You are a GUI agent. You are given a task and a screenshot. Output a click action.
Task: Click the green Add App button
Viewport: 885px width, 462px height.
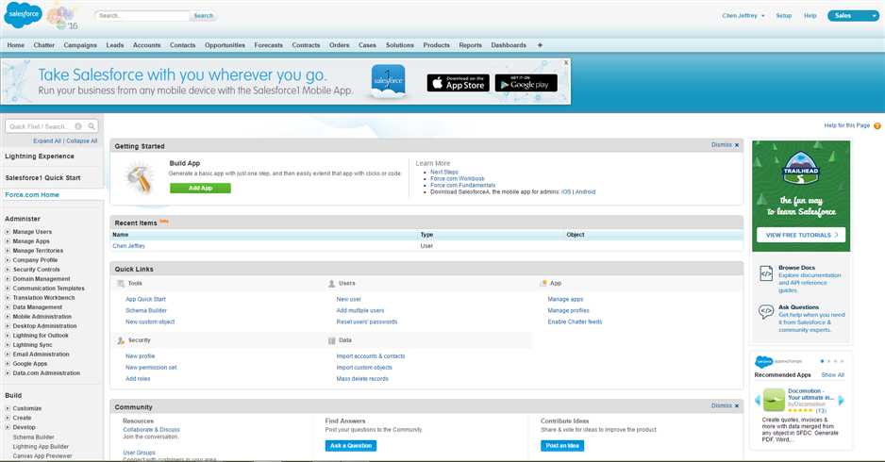coord(200,188)
